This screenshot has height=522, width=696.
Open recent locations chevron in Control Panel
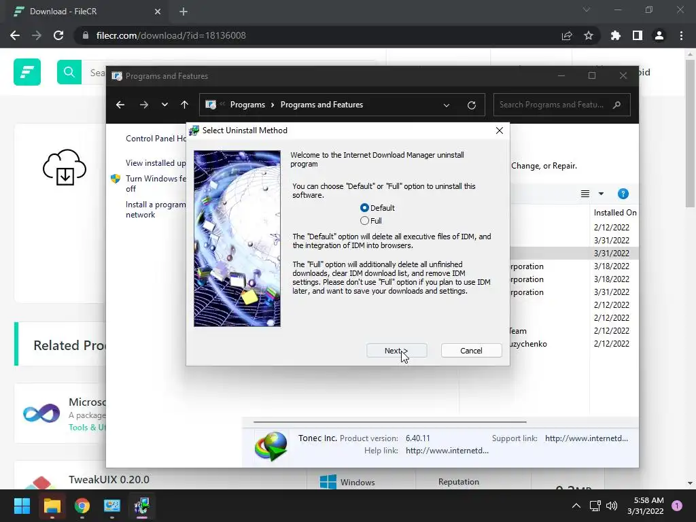[x=164, y=105]
